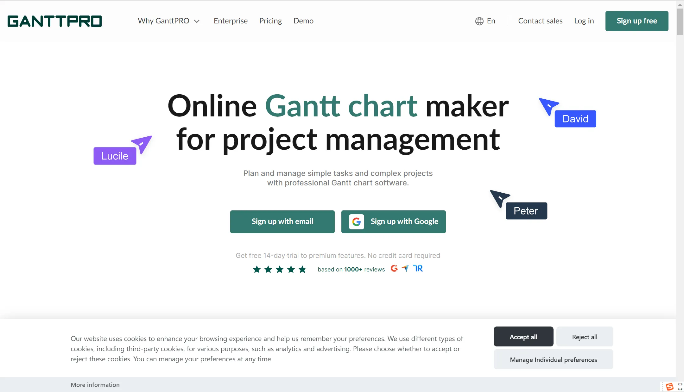Viewport: 684px width, 392px height.
Task: Accept all cookies
Action: coord(523,337)
